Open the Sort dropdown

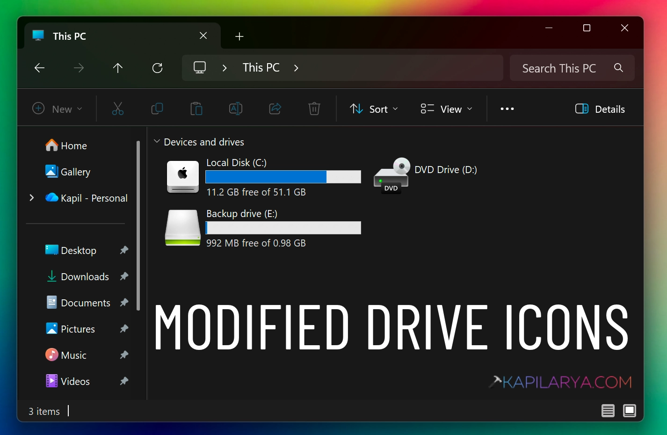(x=374, y=109)
